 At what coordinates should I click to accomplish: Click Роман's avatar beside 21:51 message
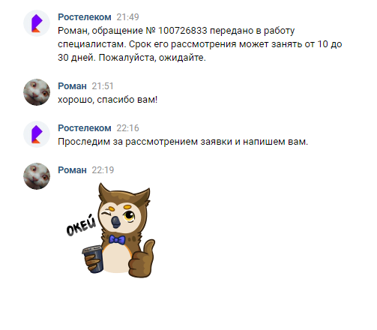click(37, 92)
